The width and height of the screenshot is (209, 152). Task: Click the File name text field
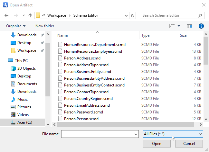[97, 134]
